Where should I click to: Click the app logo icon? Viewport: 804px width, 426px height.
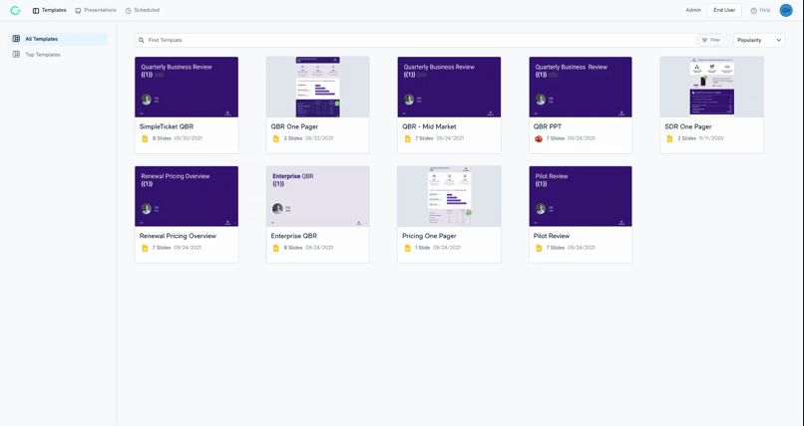[x=15, y=10]
